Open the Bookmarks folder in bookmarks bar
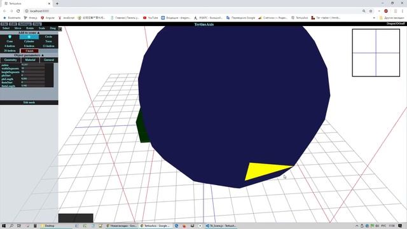 (x=11, y=18)
